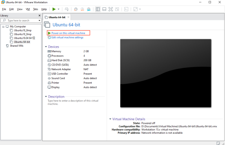Click the Processors device icon

point(49,56)
